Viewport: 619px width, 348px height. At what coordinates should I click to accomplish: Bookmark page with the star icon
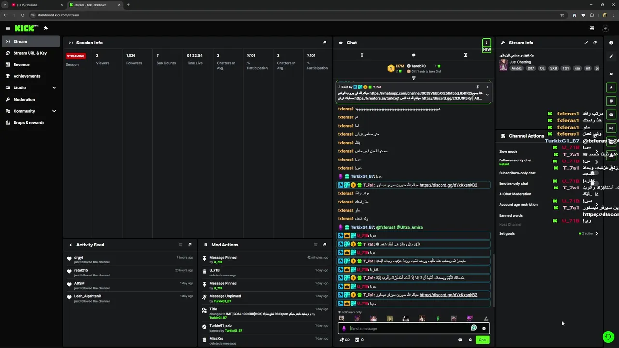point(562,15)
